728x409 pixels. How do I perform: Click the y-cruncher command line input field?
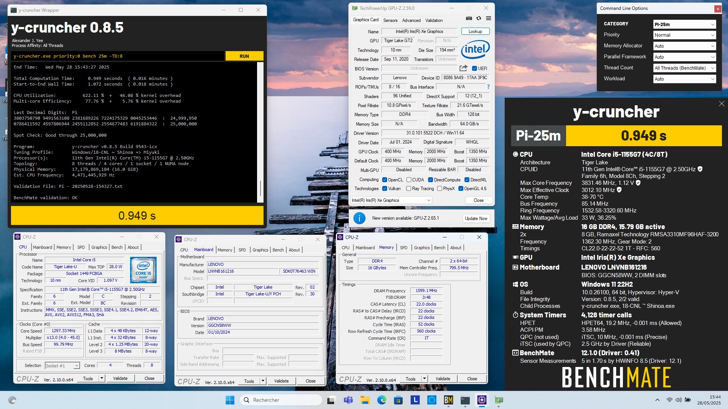point(118,56)
